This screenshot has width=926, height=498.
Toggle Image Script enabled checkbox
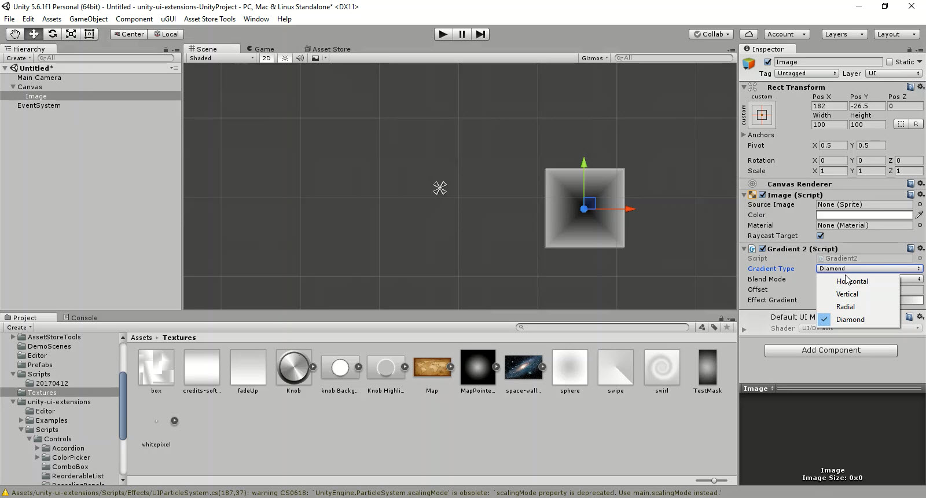click(x=763, y=195)
